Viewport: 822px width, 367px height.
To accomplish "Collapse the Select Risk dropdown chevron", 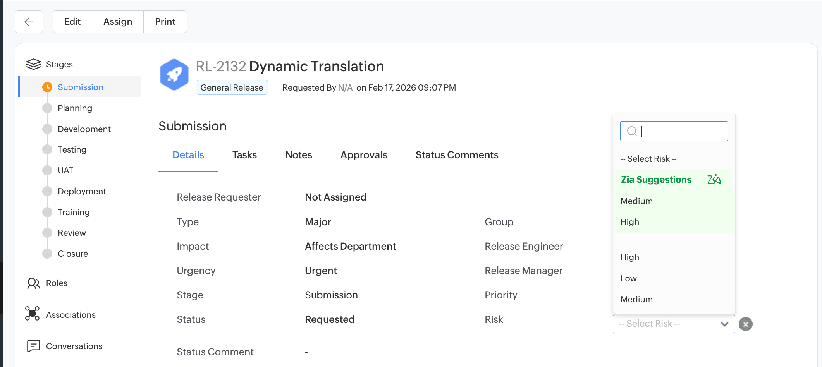I will [724, 324].
